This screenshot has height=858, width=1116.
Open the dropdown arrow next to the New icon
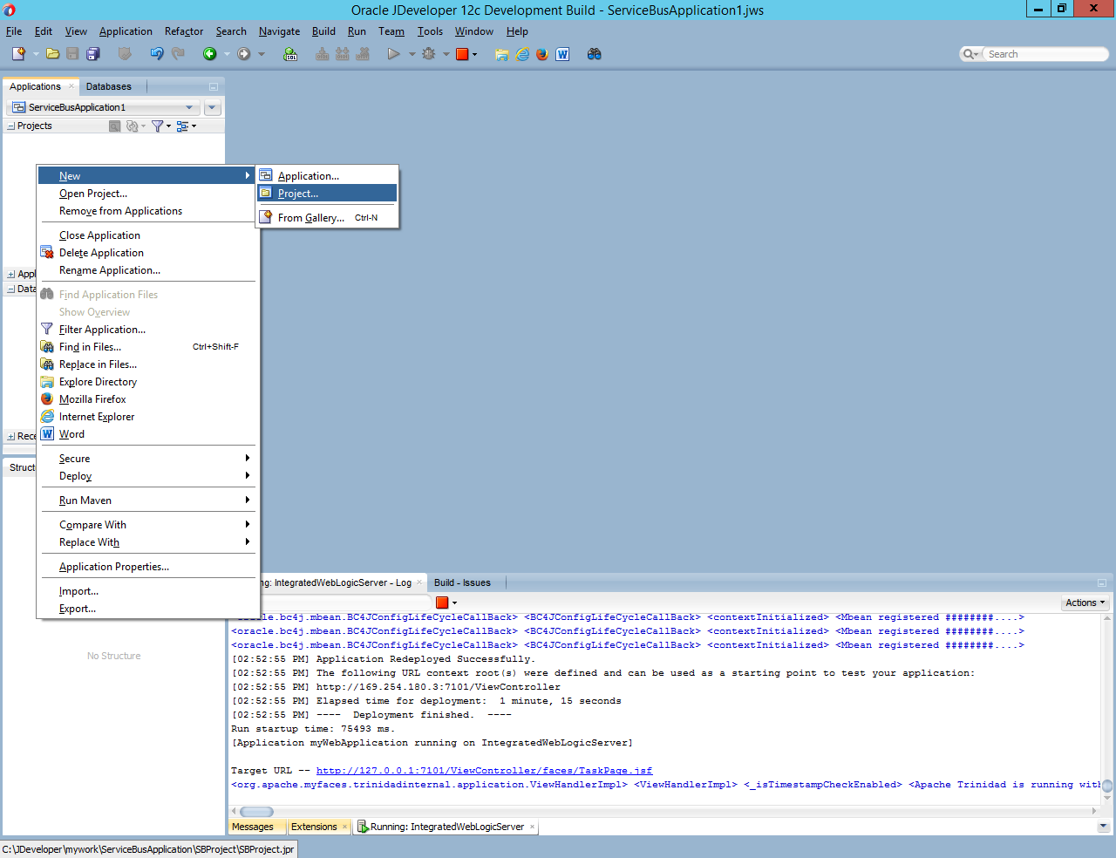[36, 54]
